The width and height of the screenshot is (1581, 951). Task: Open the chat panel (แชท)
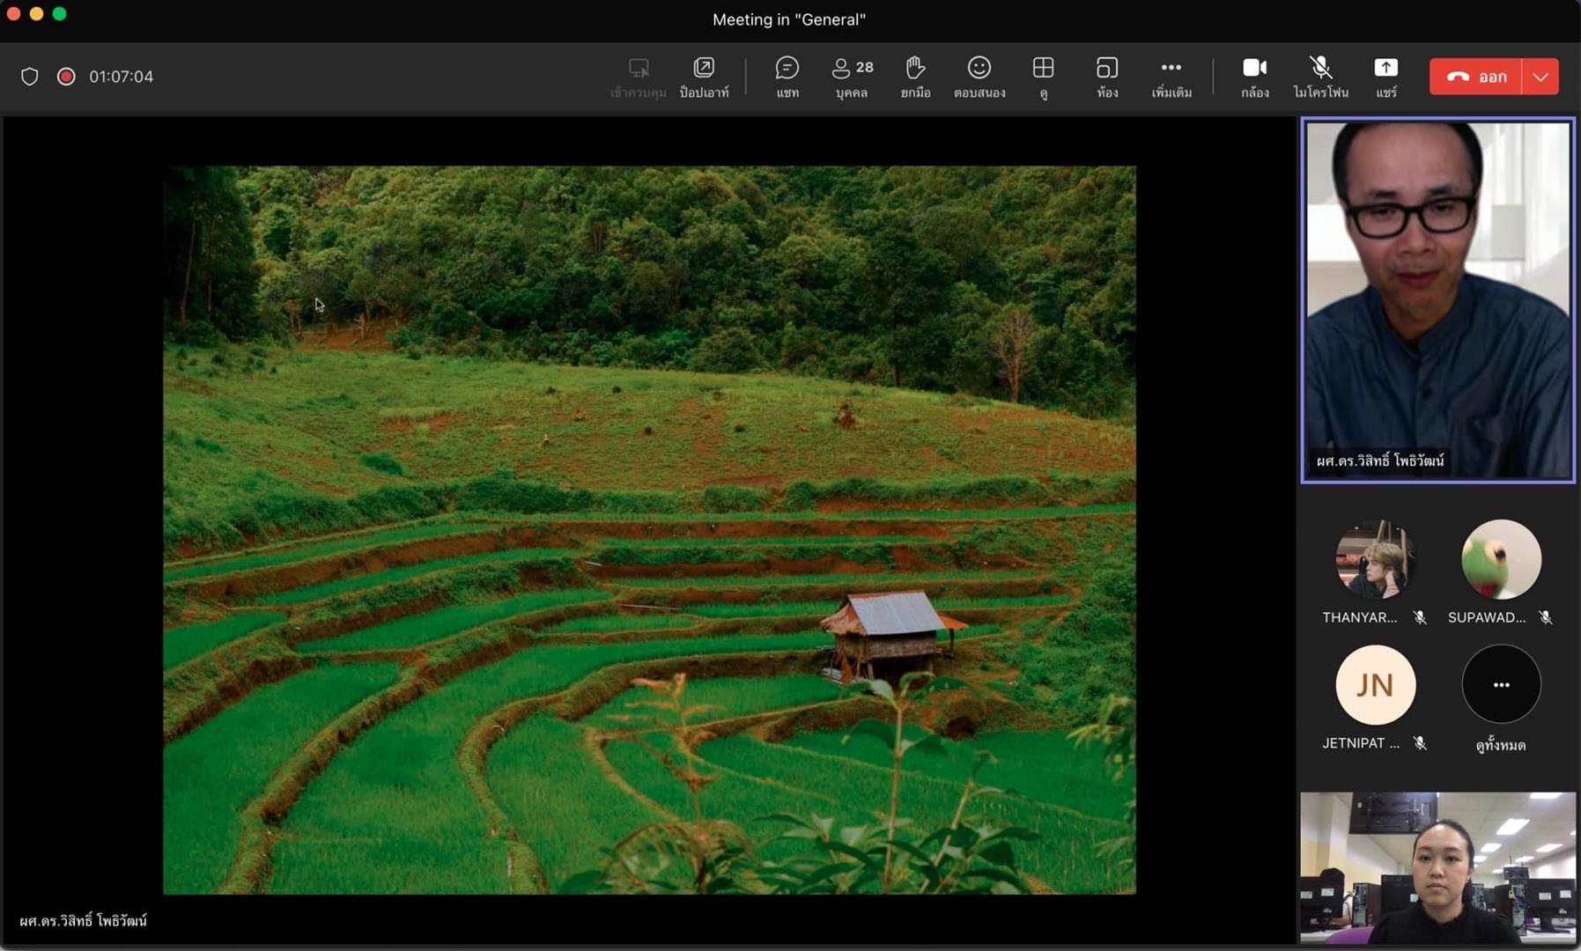click(x=787, y=77)
